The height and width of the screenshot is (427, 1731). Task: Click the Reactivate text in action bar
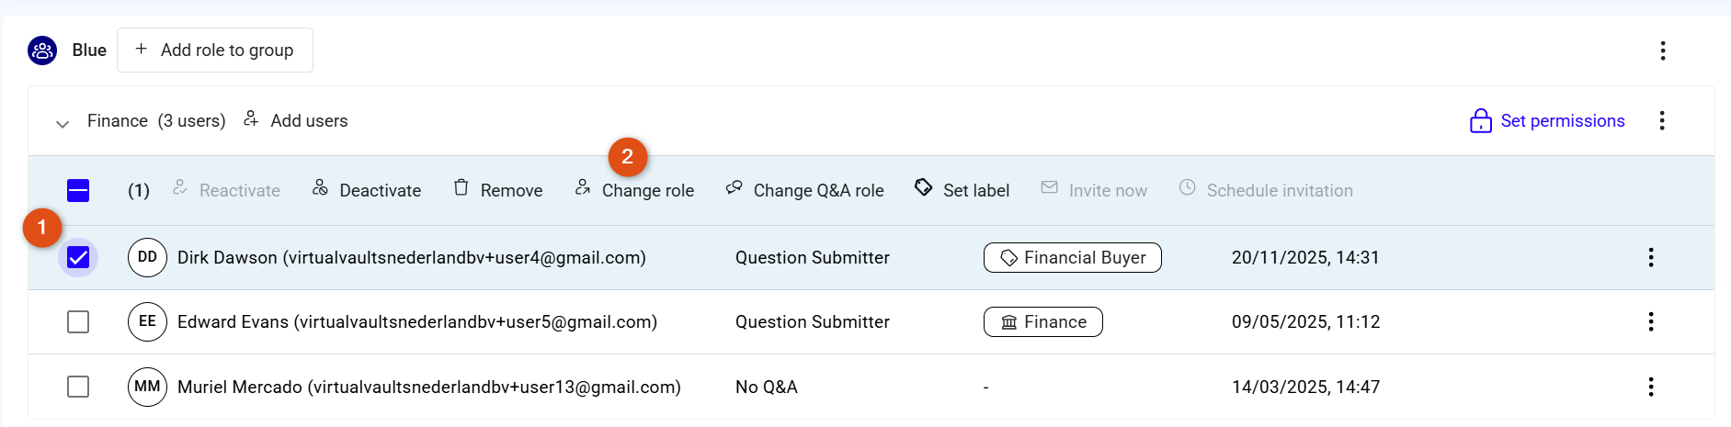tap(240, 191)
